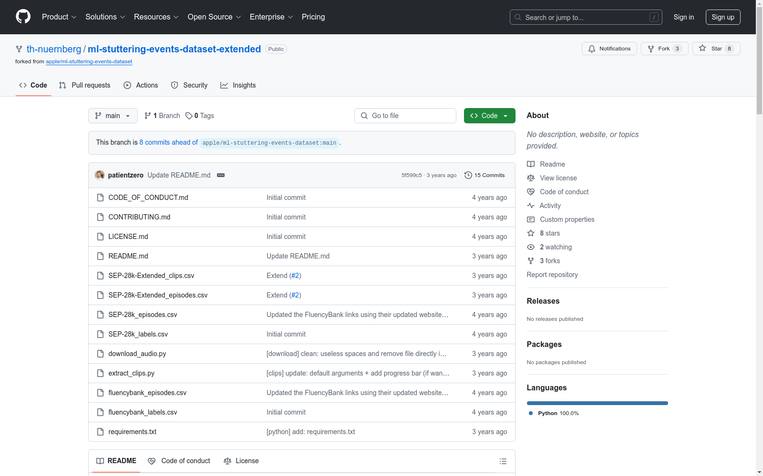Viewport: 763px width, 476px height.
Task: Select the Code of conduct README tab
Action: tap(179, 461)
